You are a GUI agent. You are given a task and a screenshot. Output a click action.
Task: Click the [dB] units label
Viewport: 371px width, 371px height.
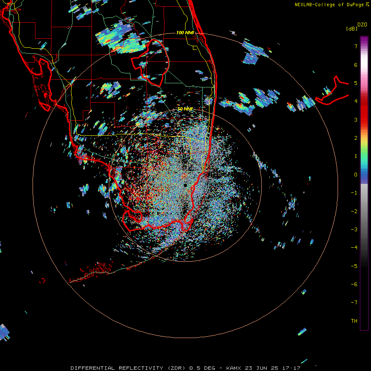click(352, 28)
